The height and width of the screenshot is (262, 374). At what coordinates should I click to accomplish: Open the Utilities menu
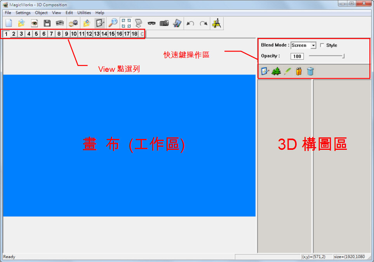(84, 12)
